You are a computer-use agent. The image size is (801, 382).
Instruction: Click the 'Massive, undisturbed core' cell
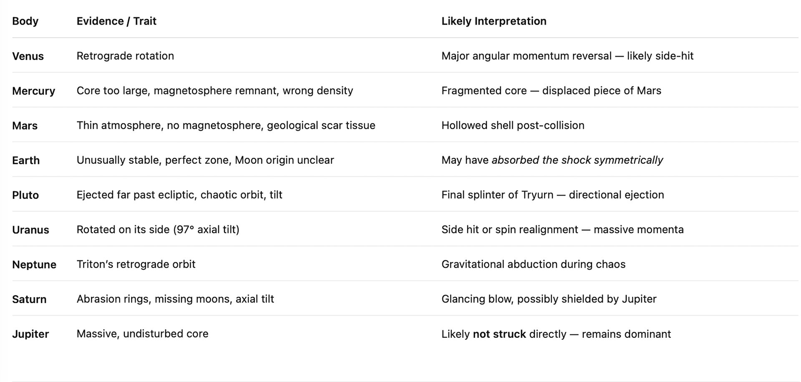142,334
